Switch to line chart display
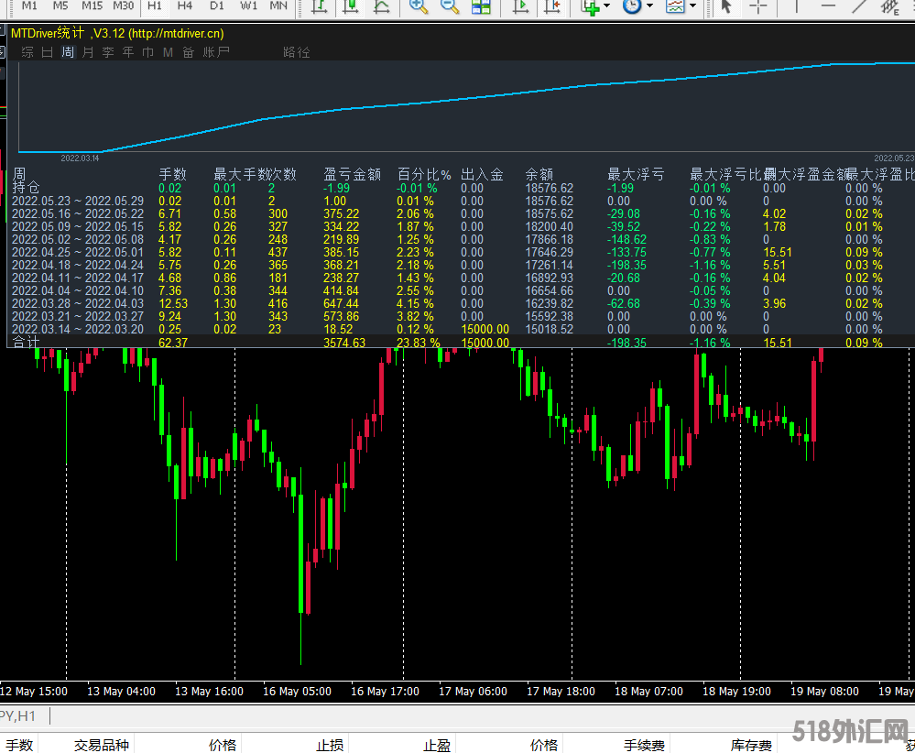Image resolution: width=915 pixels, height=753 pixels. pyautogui.click(x=382, y=6)
